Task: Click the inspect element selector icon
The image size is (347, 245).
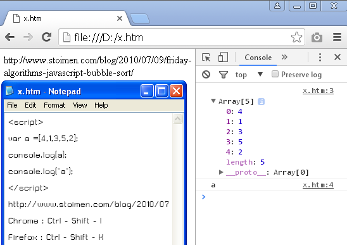Action: [x=206, y=58]
